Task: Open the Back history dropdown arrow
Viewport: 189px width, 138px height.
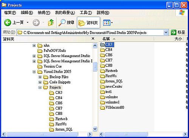Action: pyautogui.click(x=28, y=23)
